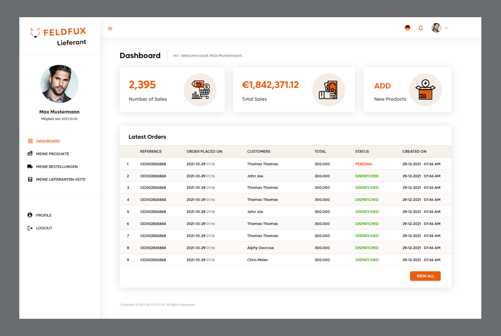Click the PENDING status in order 1
The height and width of the screenshot is (336, 501).
pyautogui.click(x=364, y=164)
